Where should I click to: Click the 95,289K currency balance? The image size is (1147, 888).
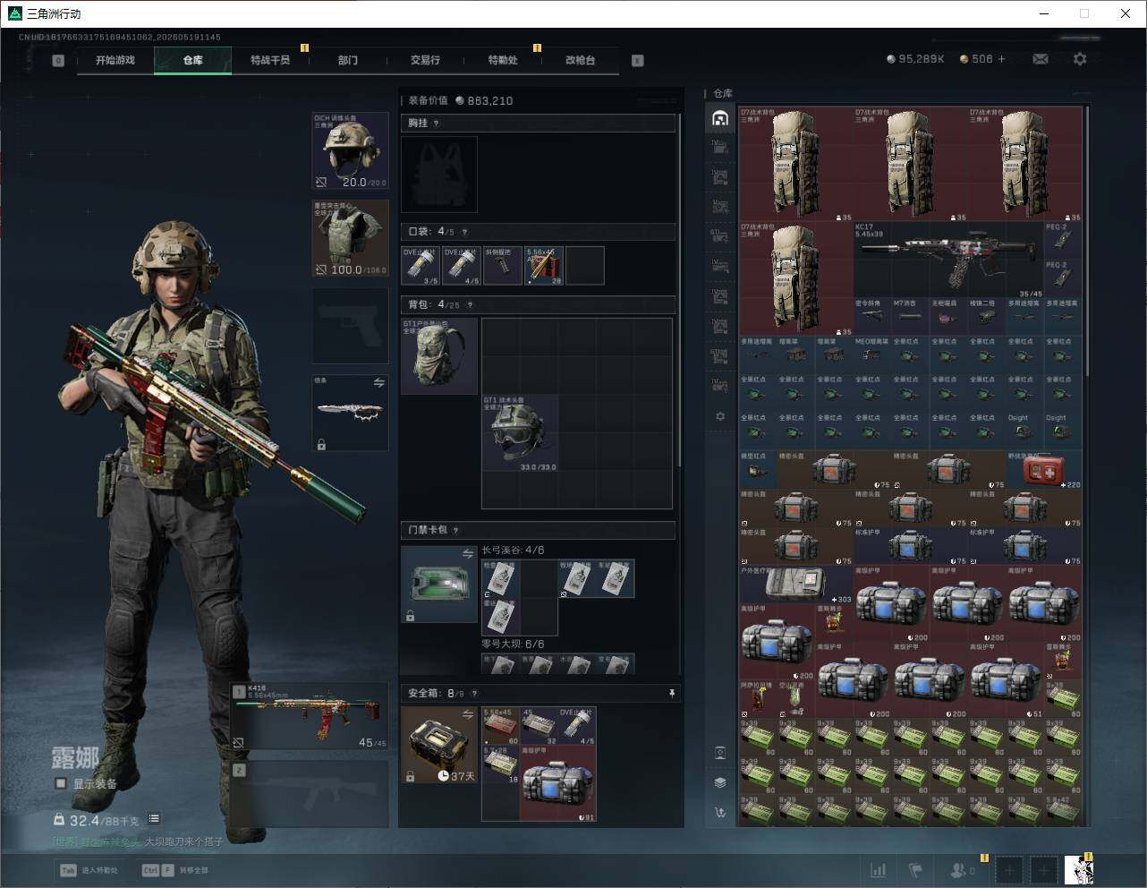[x=915, y=59]
